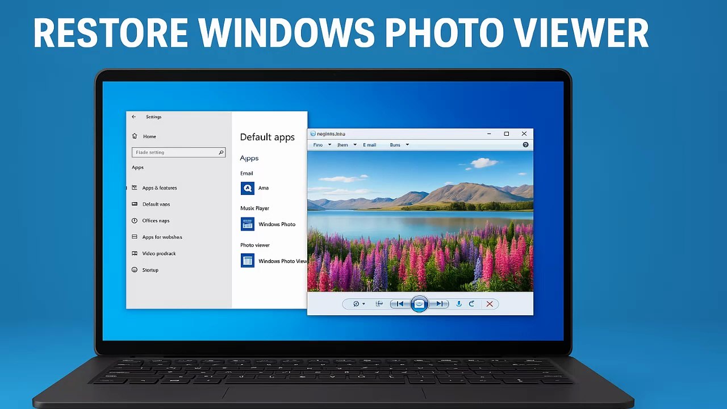Open Offices naps in the sidebar

(x=151, y=221)
